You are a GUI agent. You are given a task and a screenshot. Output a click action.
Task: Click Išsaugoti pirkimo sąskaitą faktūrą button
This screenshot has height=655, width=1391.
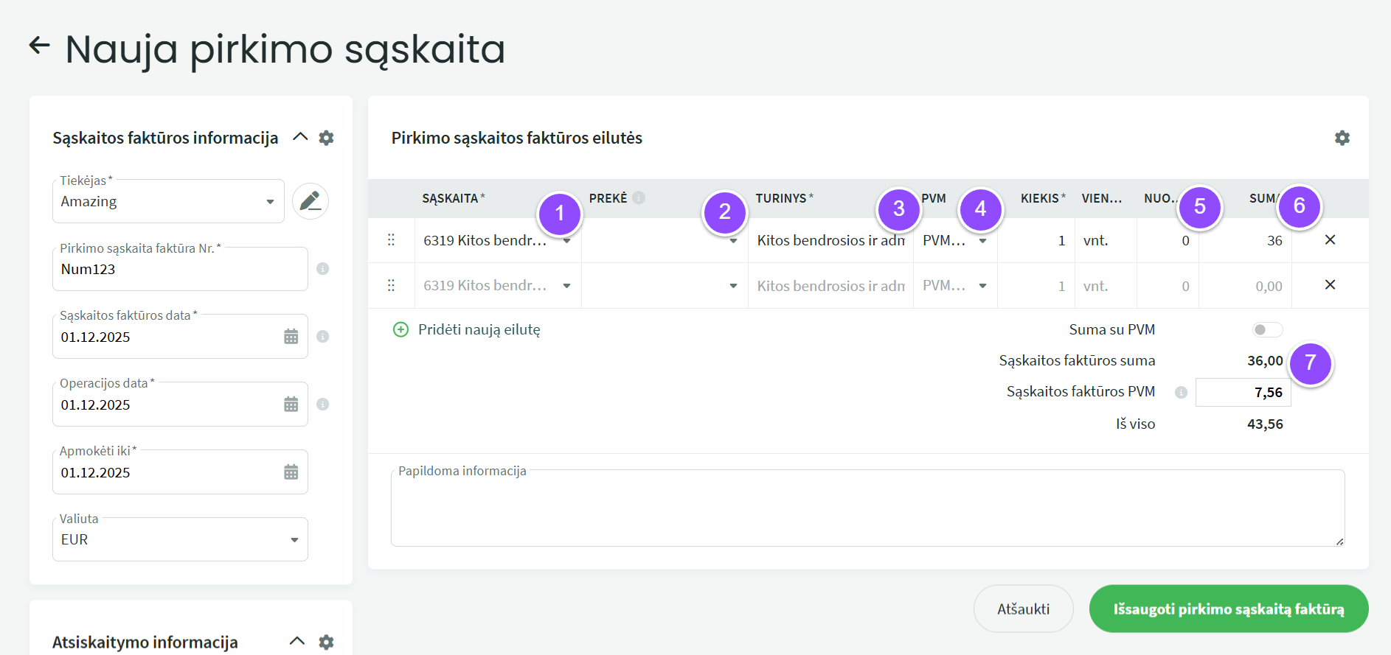pos(1228,609)
